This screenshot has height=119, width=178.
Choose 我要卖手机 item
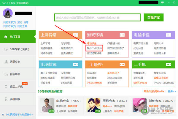(x=139, y=73)
